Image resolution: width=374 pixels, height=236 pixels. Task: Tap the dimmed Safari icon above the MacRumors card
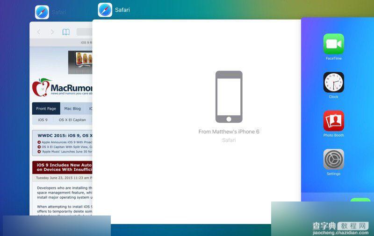coord(42,12)
